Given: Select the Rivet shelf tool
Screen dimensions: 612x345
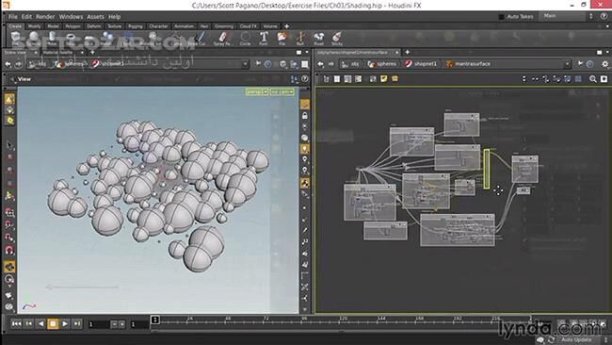Looking at the screenshot, I should tap(318, 39).
